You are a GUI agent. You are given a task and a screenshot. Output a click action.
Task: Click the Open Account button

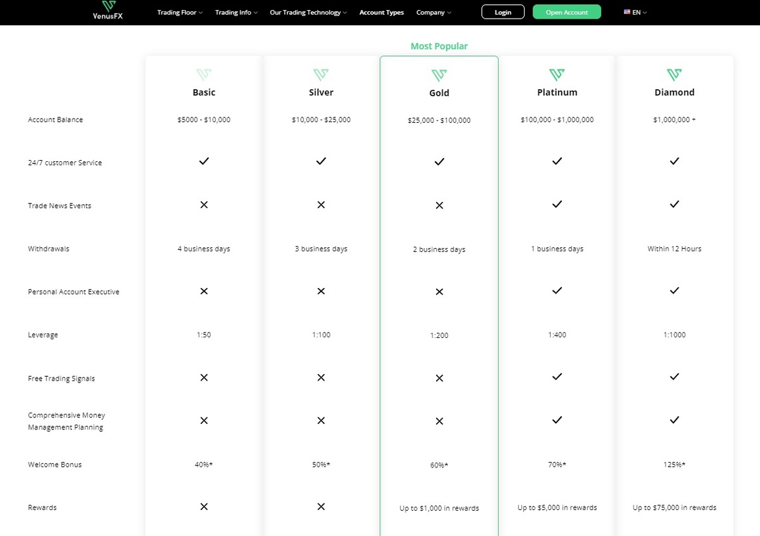tap(567, 12)
